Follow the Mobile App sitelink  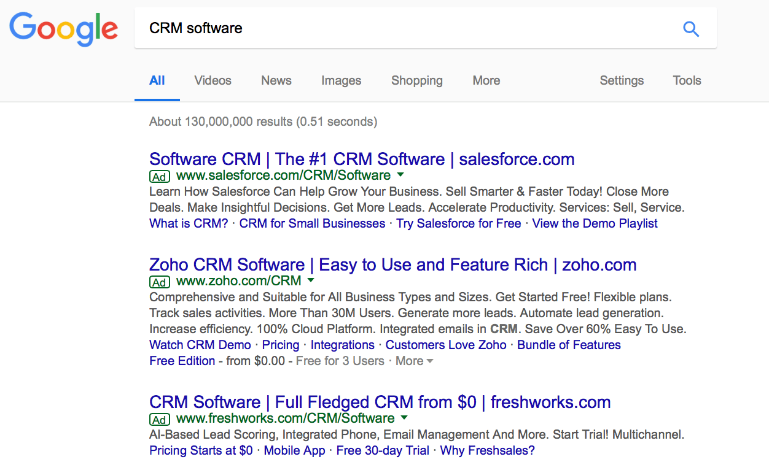[x=294, y=450]
